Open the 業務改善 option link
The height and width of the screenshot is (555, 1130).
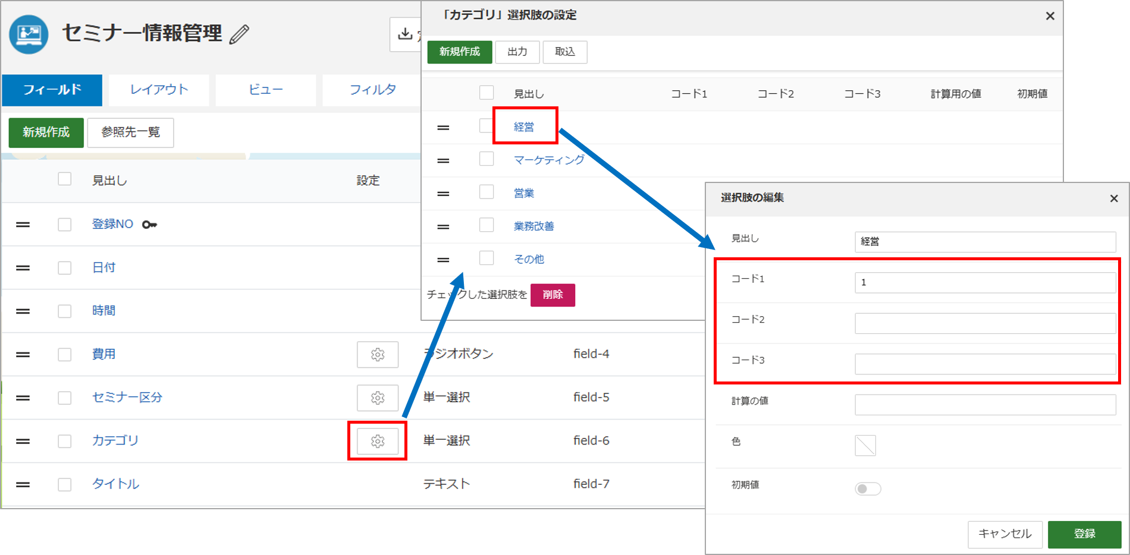[x=534, y=226]
